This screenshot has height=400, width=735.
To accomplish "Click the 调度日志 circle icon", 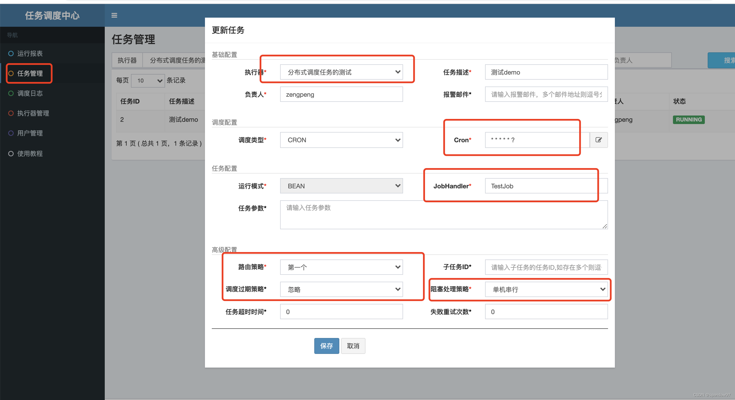I will pos(11,93).
